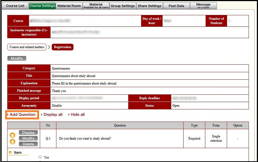Image resolution: width=258 pixels, height=162 pixels.
Task: Open the Course List tab
Action: 15,6
